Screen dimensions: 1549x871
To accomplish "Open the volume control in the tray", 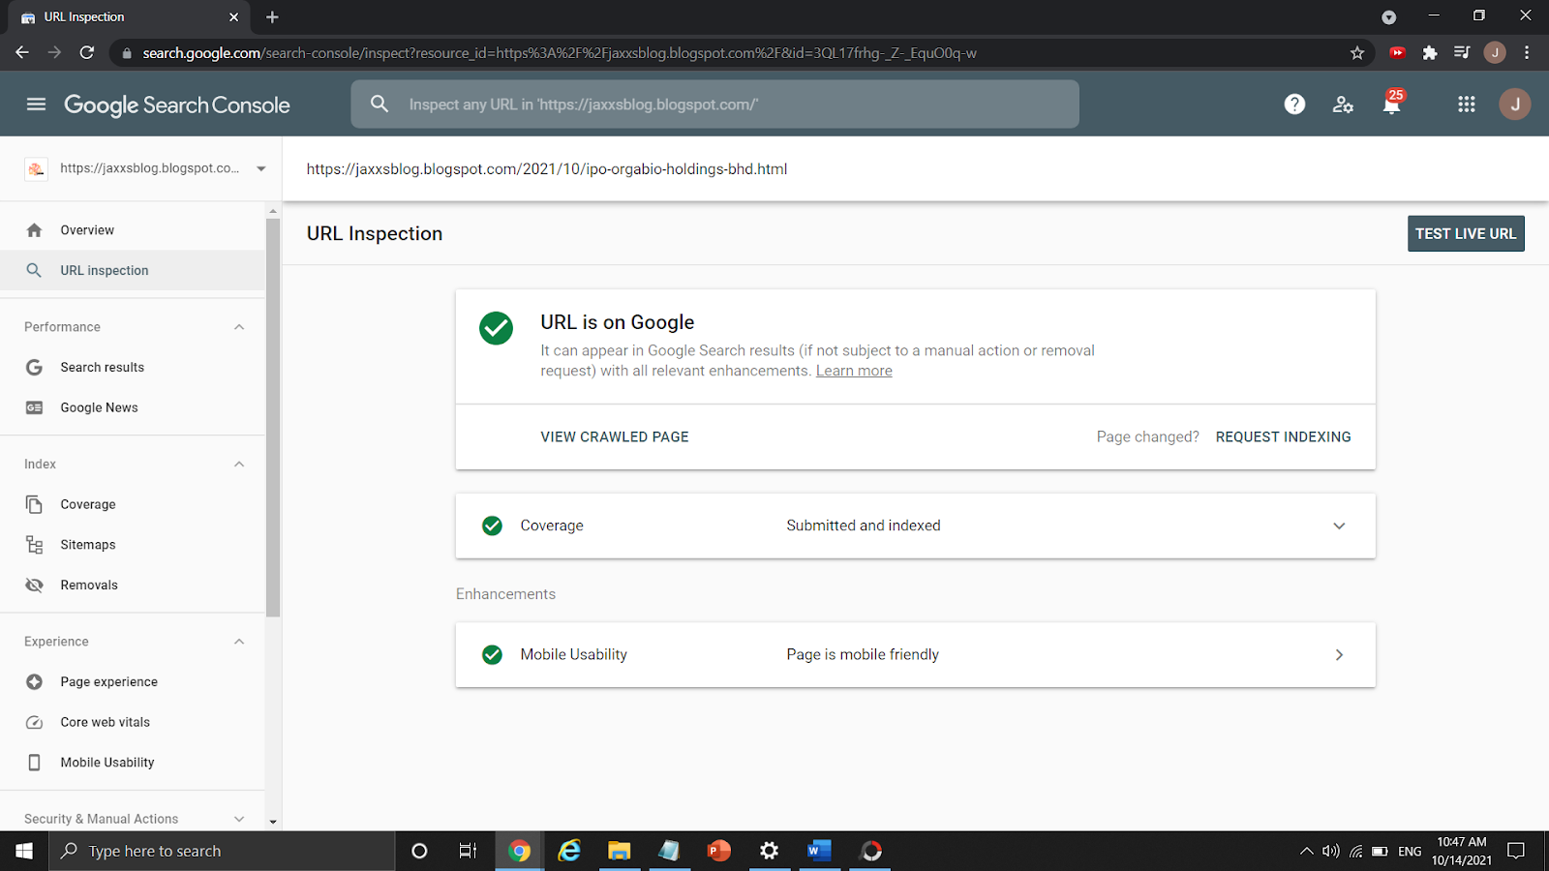I will [1331, 851].
